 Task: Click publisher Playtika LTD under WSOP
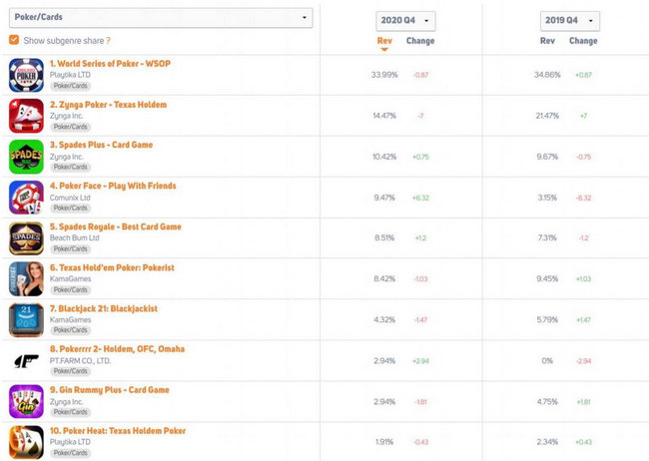[70, 75]
